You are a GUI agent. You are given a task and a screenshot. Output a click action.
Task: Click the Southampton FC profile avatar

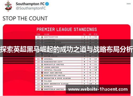click(x=8, y=6)
